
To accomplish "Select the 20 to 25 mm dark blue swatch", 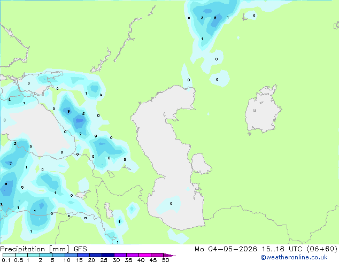I will pos(96,255).
